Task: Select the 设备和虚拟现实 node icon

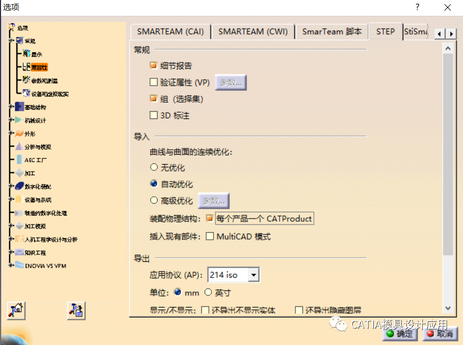Action: point(26,93)
